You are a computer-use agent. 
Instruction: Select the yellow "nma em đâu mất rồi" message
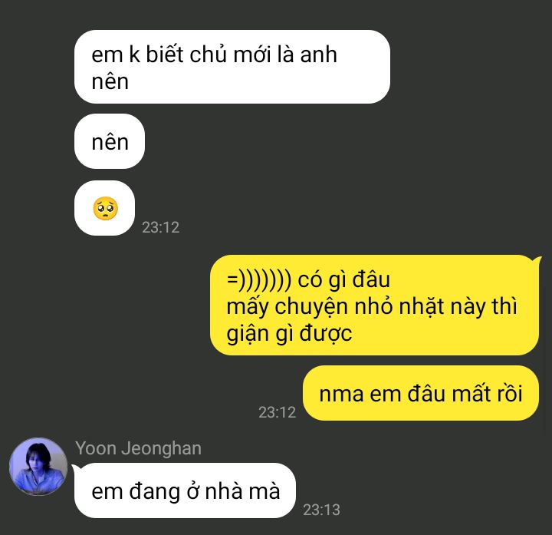point(421,393)
